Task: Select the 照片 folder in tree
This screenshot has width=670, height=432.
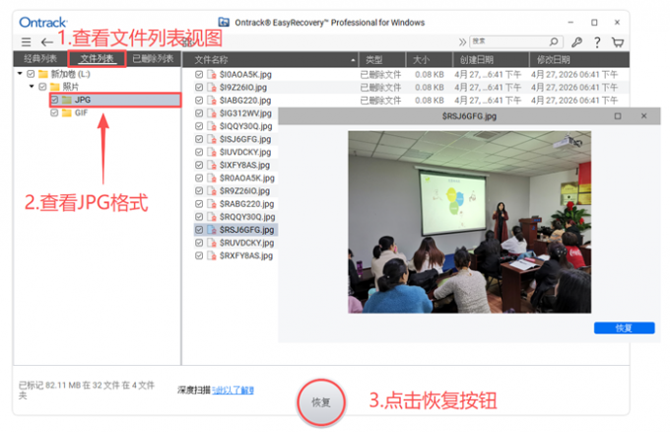Action: pos(71,87)
